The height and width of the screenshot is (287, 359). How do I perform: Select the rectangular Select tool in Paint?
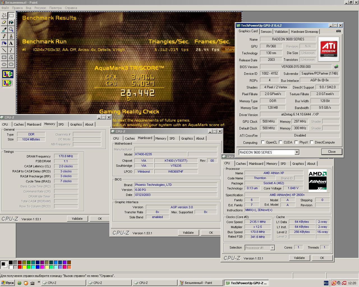pyautogui.click(x=11, y=15)
